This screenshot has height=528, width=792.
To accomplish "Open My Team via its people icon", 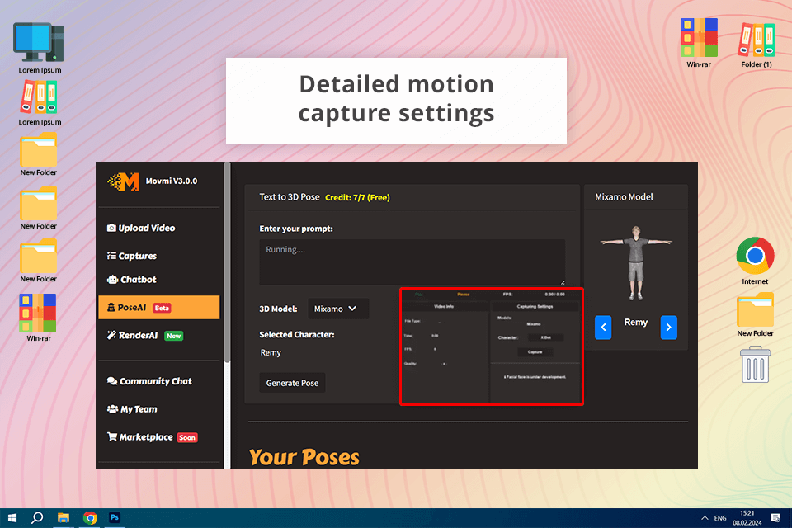I will (113, 408).
